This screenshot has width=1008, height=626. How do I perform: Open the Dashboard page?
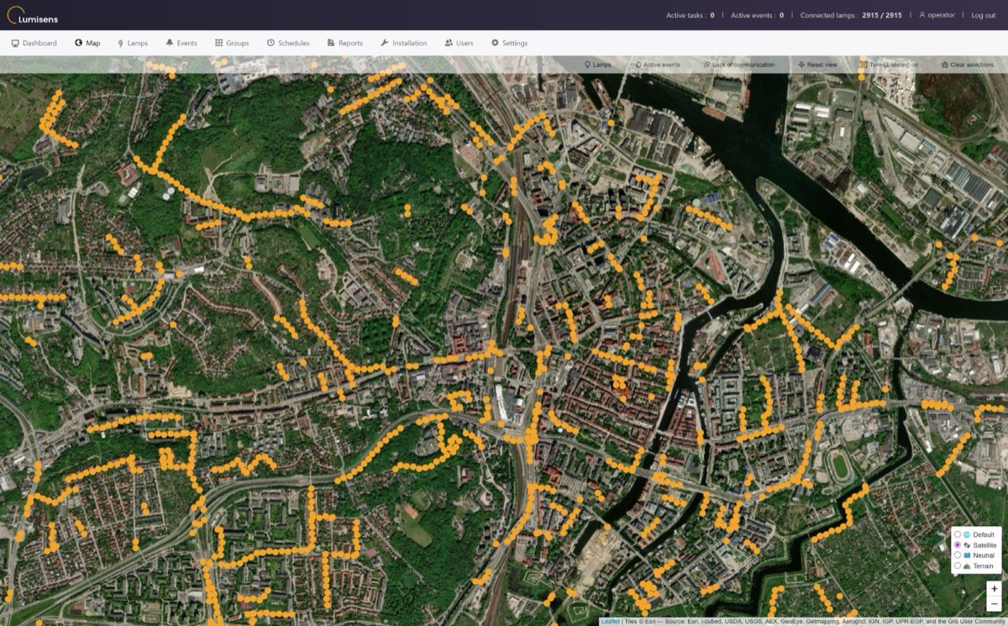click(34, 43)
